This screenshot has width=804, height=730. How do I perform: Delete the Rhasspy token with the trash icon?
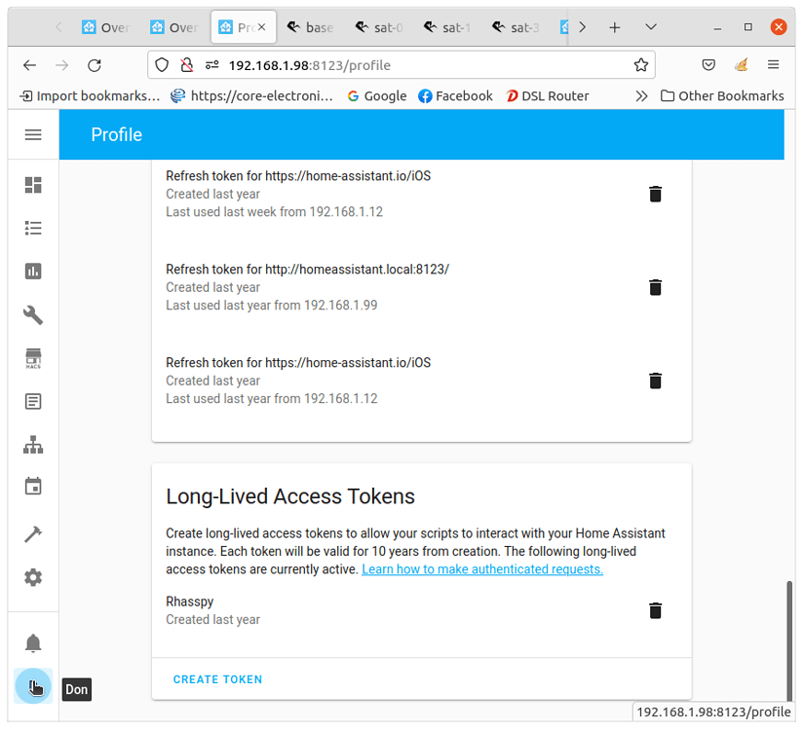[x=655, y=610]
